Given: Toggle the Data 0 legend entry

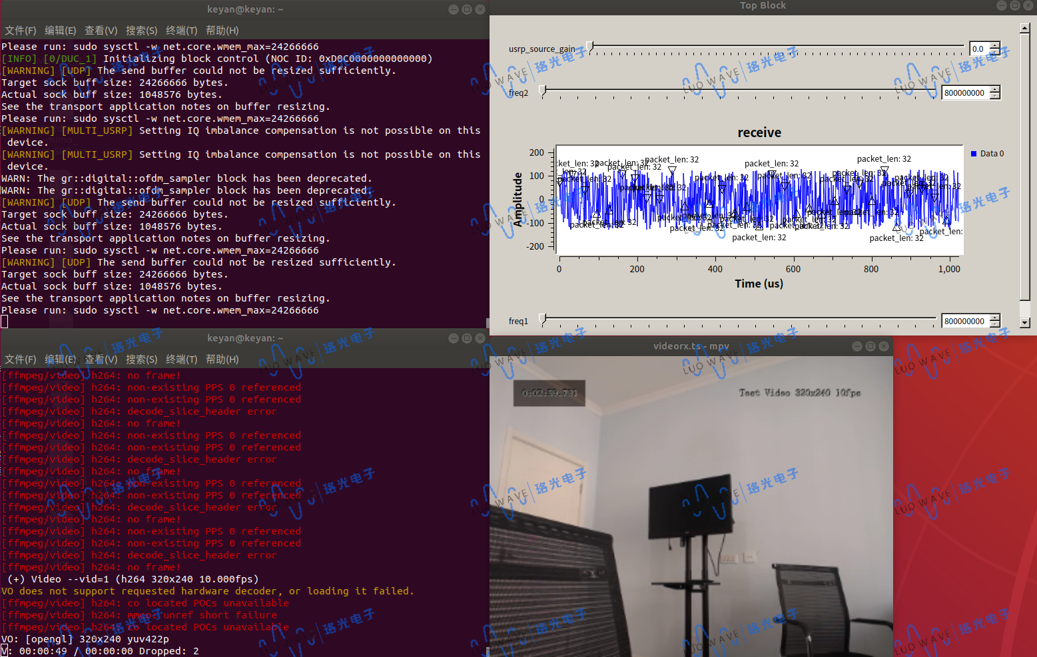Looking at the screenshot, I should pyautogui.click(x=987, y=154).
